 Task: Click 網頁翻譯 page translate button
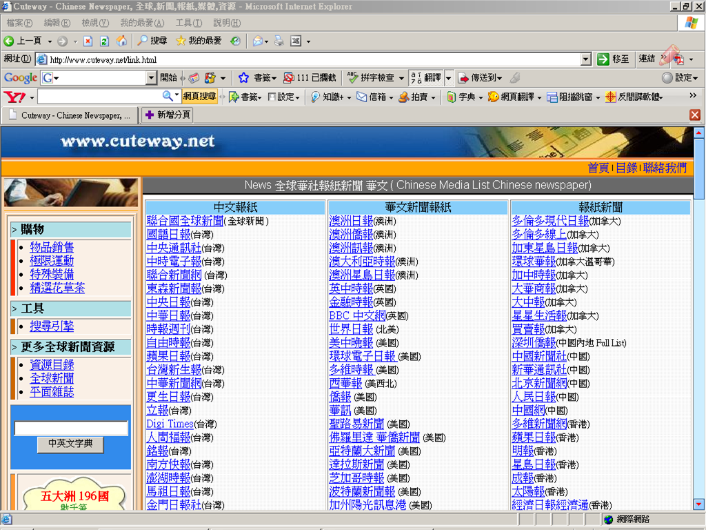(512, 97)
